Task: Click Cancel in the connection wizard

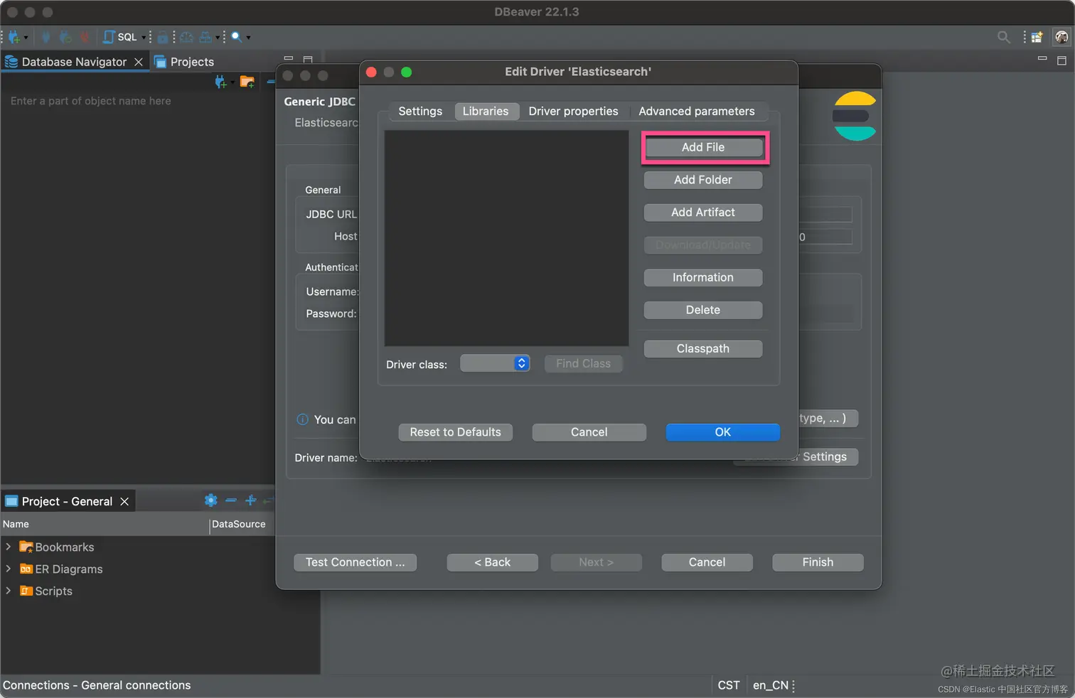Action: point(707,562)
